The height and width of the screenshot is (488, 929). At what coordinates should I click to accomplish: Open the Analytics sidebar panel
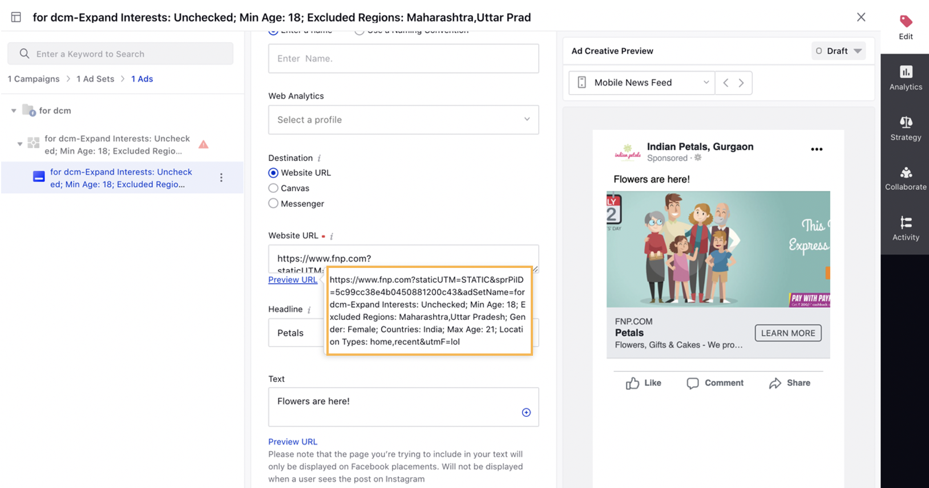(x=906, y=79)
